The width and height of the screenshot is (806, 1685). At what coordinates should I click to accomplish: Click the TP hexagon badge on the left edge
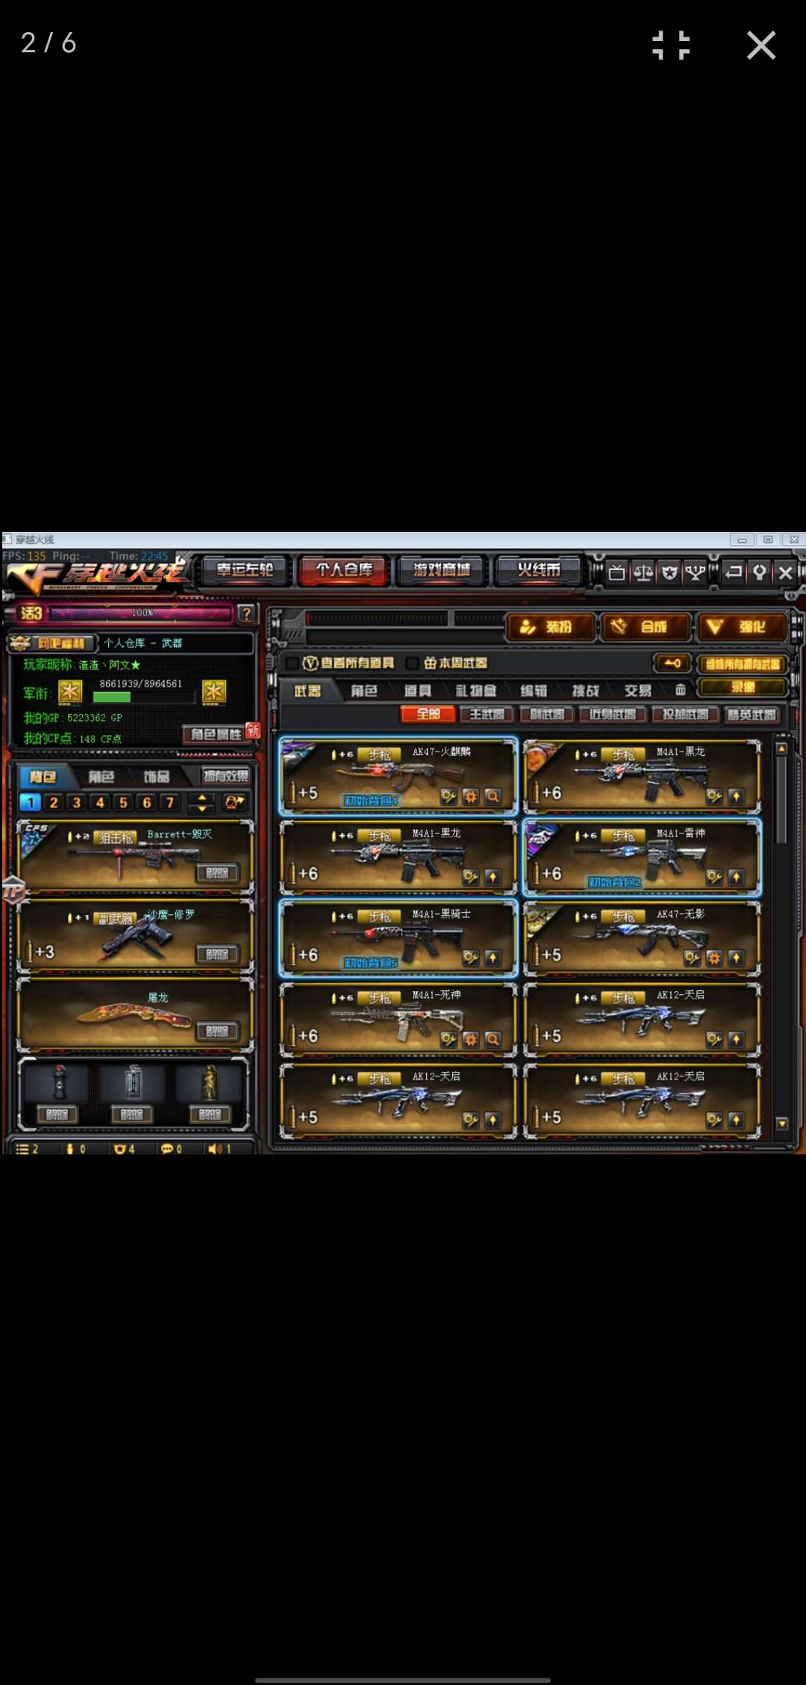[13, 891]
